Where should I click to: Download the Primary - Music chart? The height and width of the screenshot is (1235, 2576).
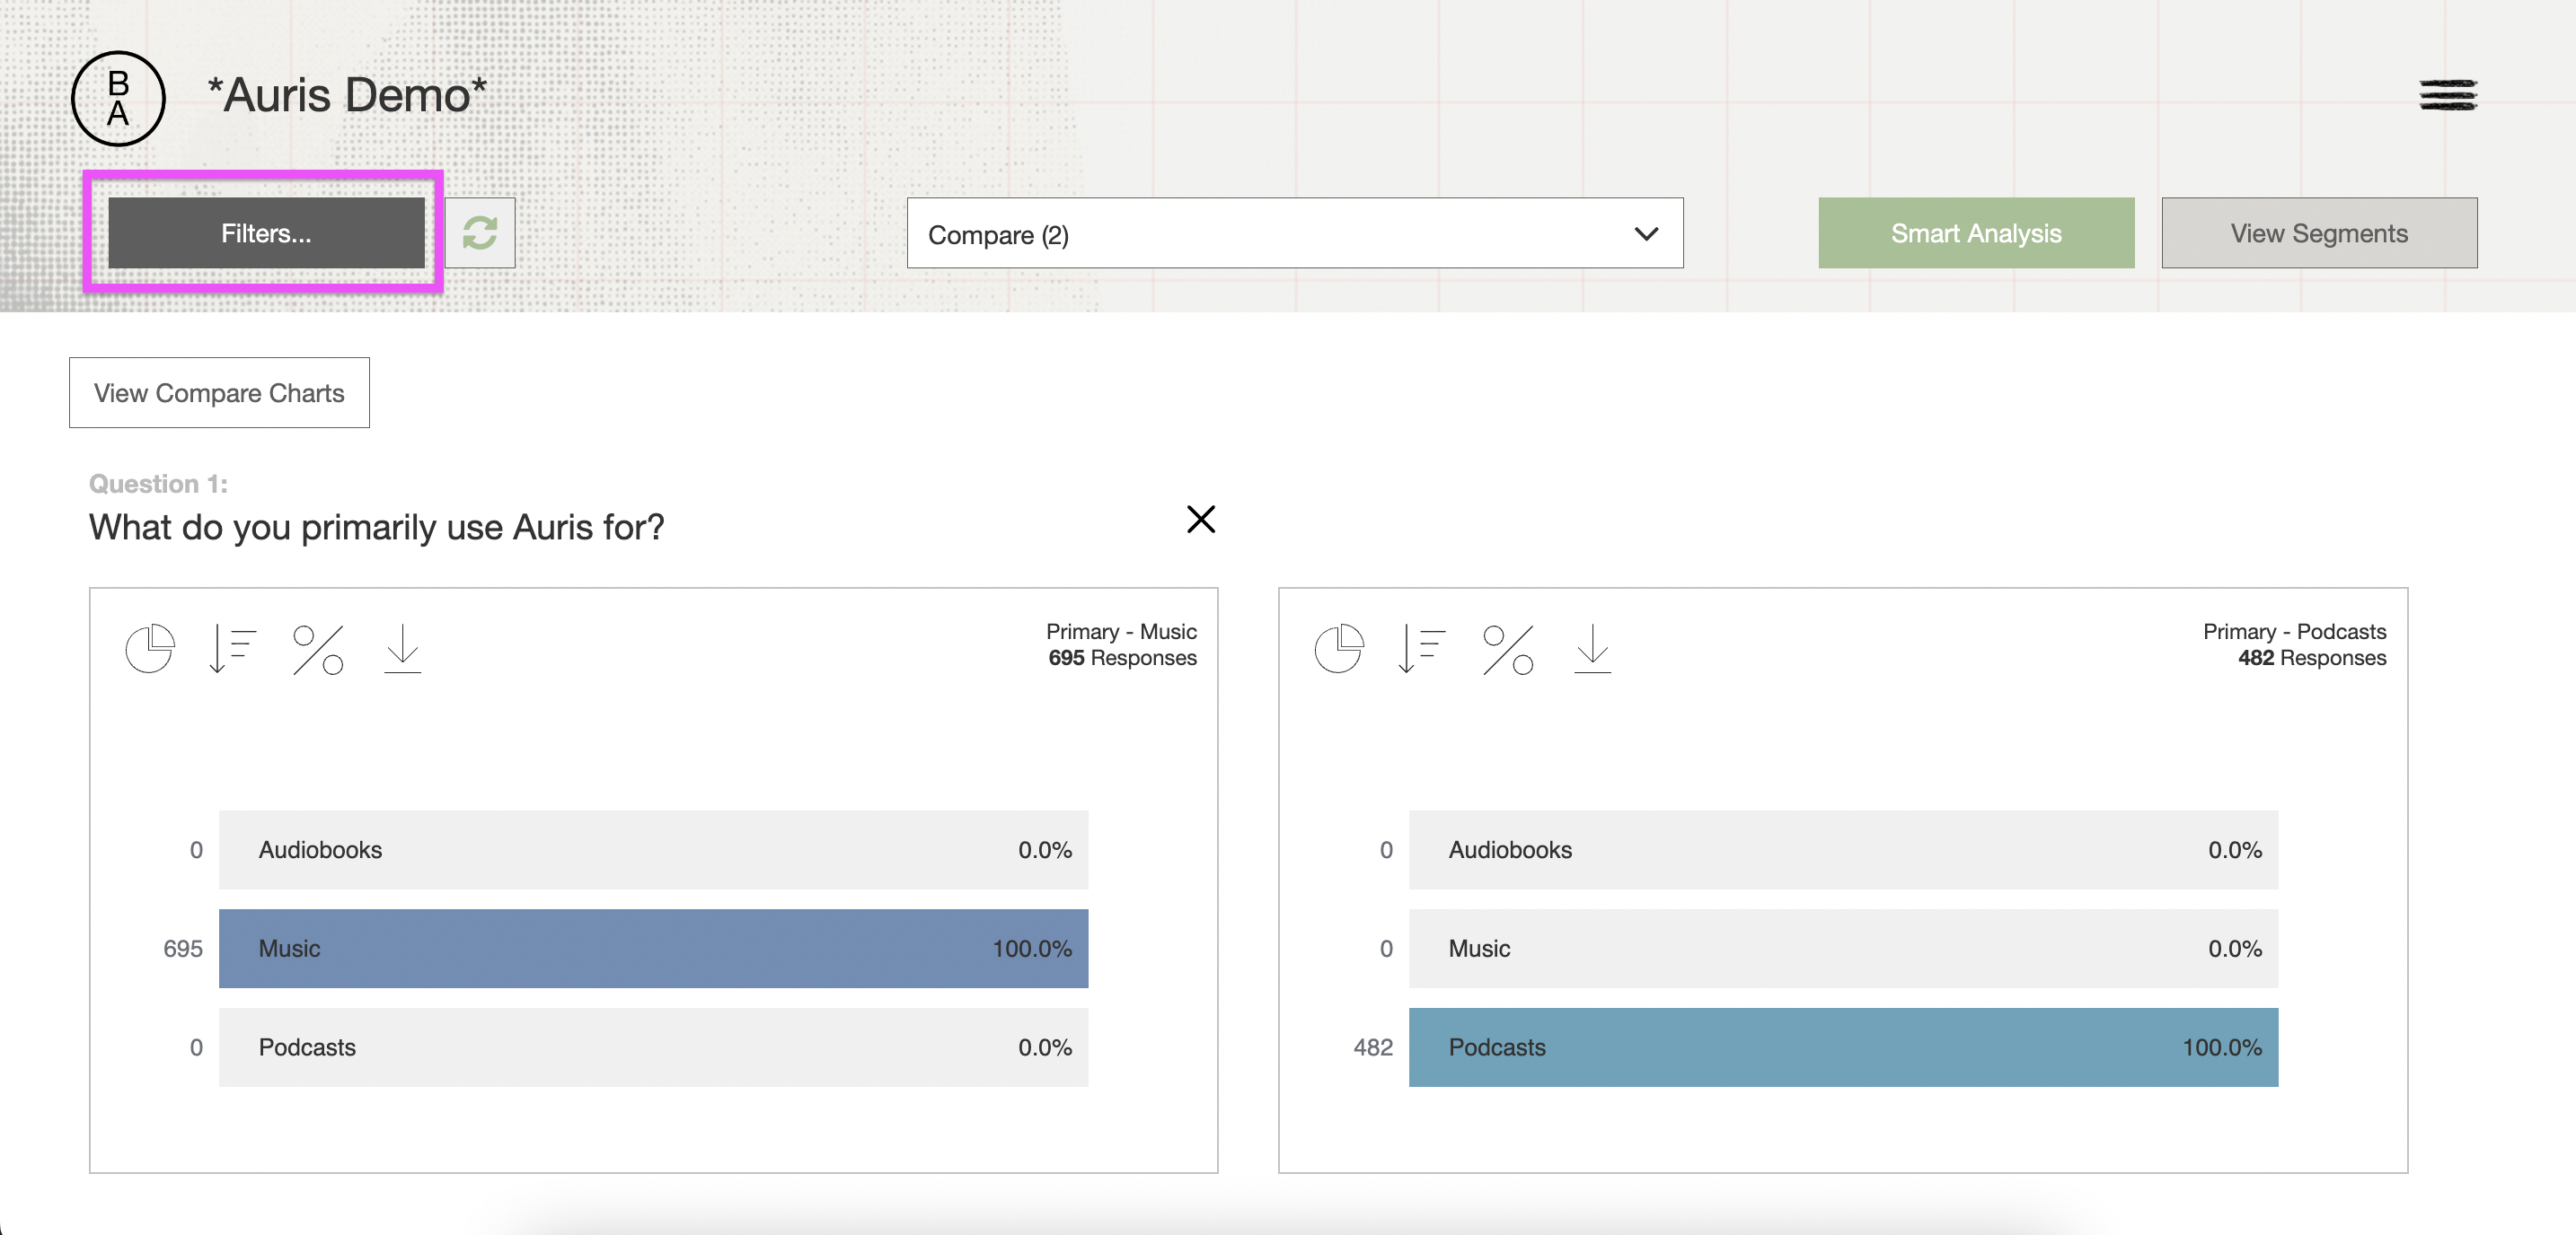(x=403, y=650)
